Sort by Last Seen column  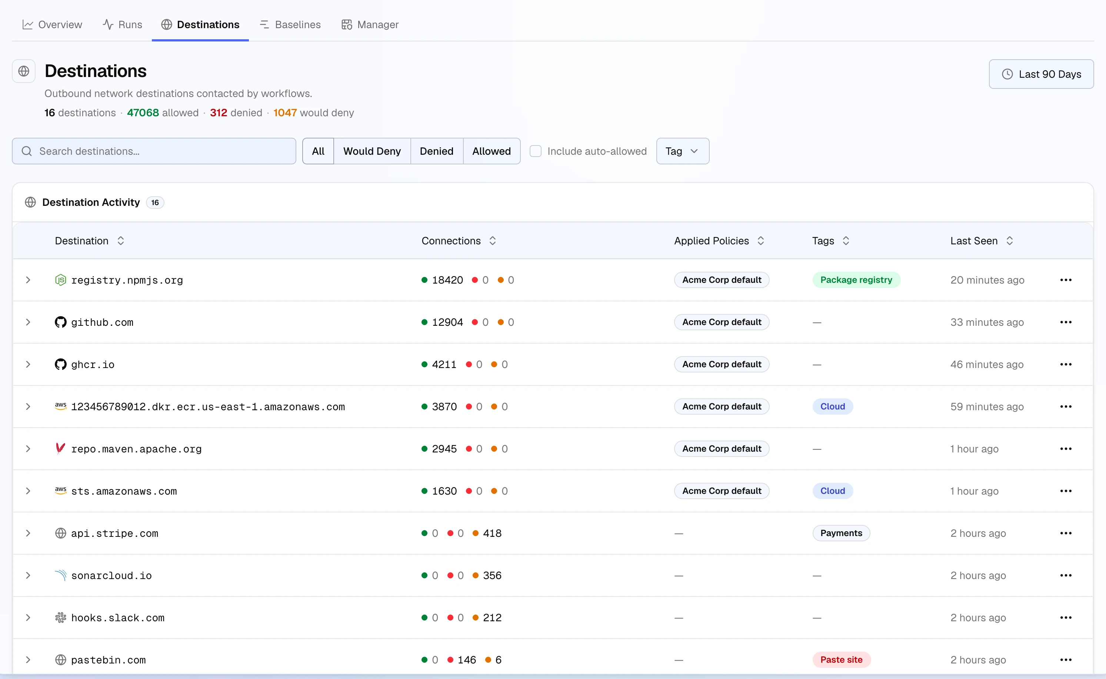982,241
